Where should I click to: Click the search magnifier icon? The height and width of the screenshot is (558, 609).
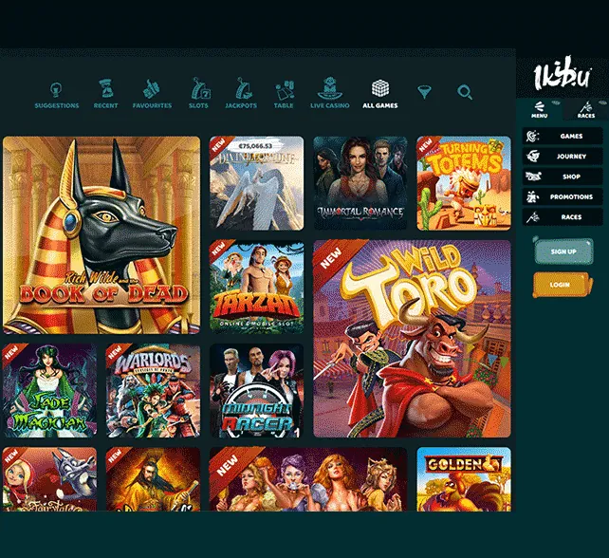[465, 92]
